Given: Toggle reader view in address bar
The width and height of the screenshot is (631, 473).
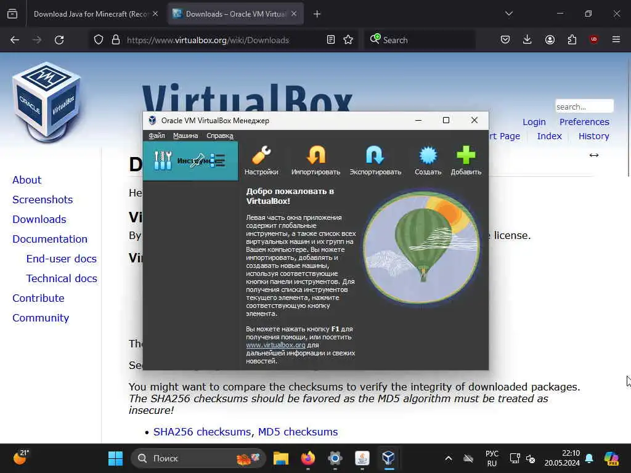Looking at the screenshot, I should point(331,40).
